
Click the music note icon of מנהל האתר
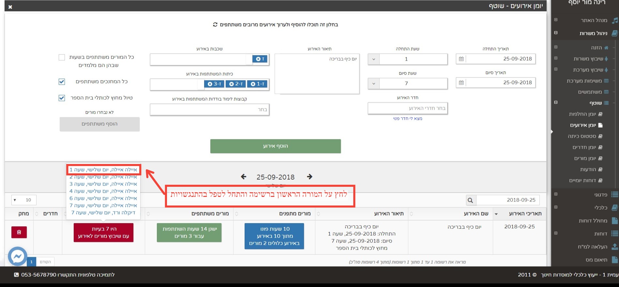pos(615,20)
